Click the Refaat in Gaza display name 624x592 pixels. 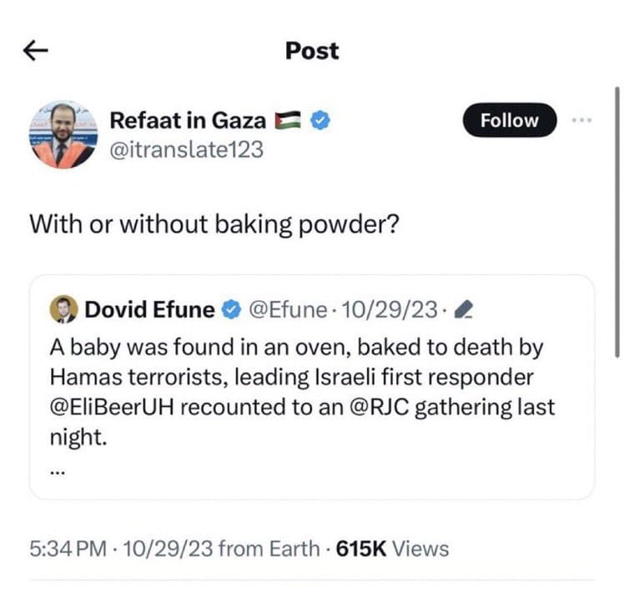click(x=187, y=121)
